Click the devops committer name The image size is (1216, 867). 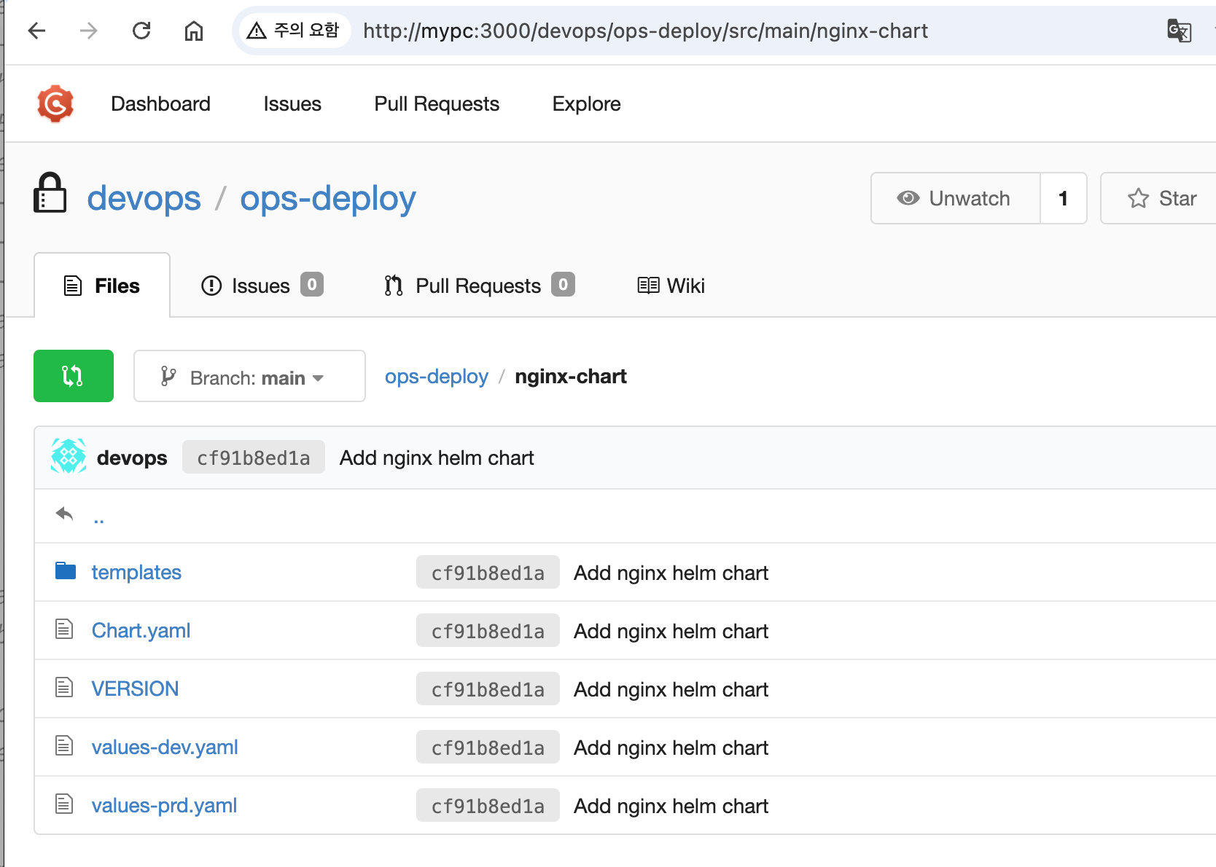(x=132, y=458)
